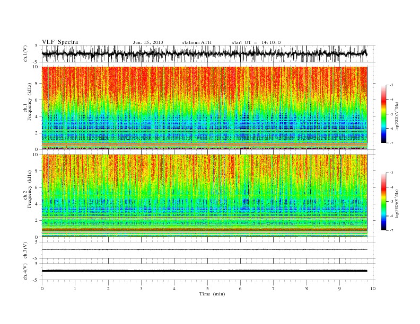420x324 pixels.
Task: Click the ch.1 spectrogram panel
Action: point(204,108)
